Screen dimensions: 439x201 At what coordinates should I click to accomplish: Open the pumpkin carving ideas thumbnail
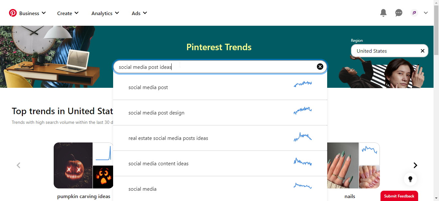click(73, 165)
